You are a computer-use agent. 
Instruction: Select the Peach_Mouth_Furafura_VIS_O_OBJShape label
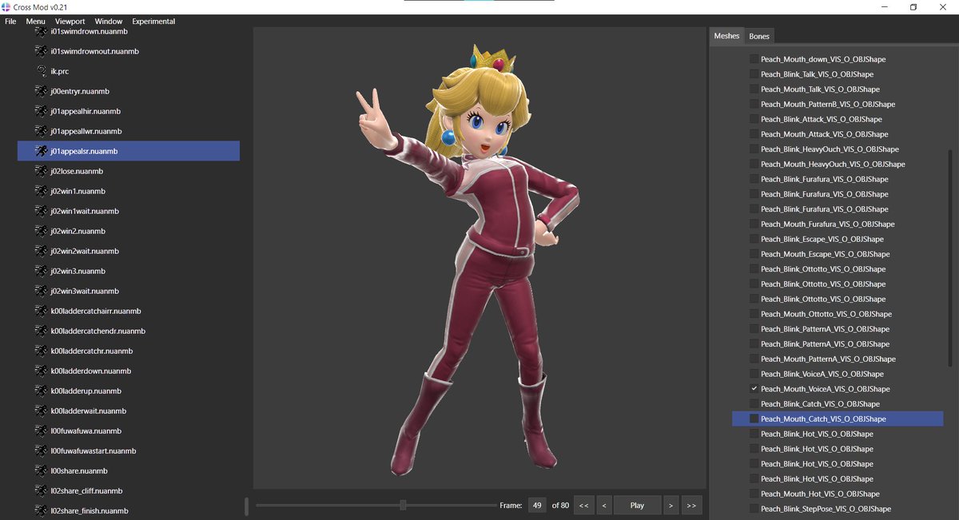coord(828,224)
